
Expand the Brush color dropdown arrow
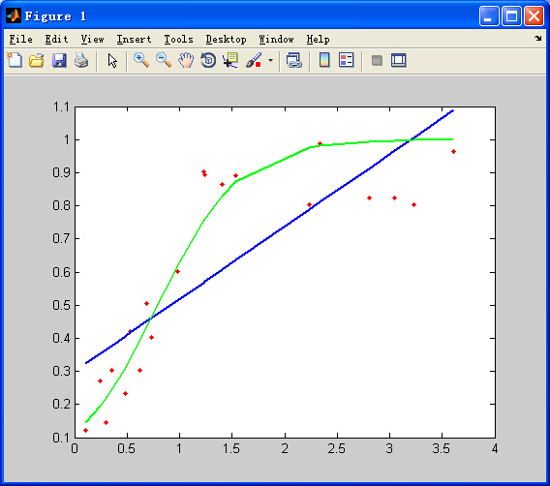(x=270, y=61)
